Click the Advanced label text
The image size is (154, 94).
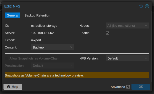118,87
